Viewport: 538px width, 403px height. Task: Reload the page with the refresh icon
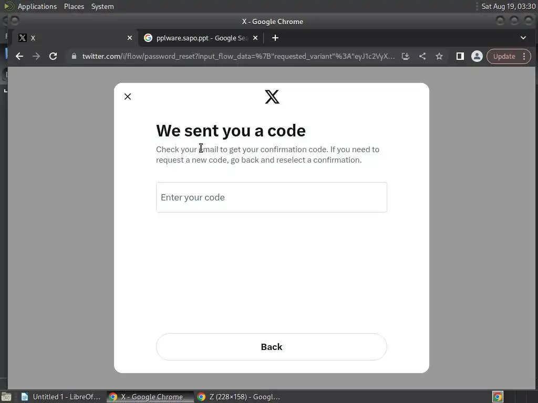(x=53, y=57)
